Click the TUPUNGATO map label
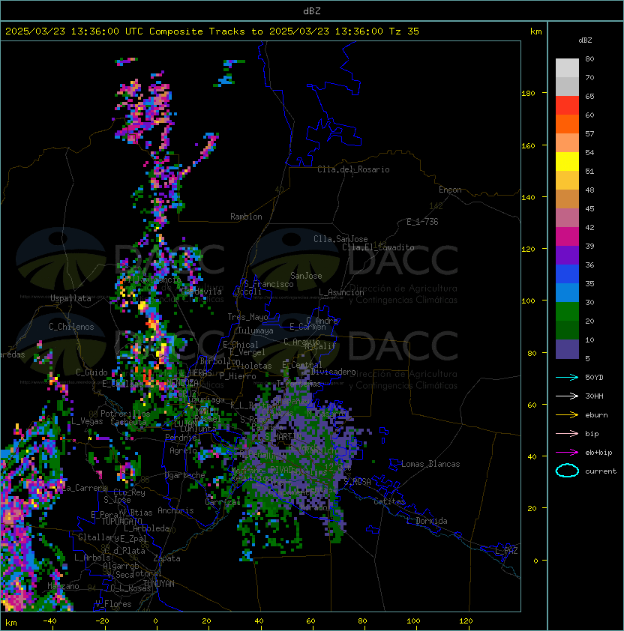The height and width of the screenshot is (631, 624). coord(121,521)
